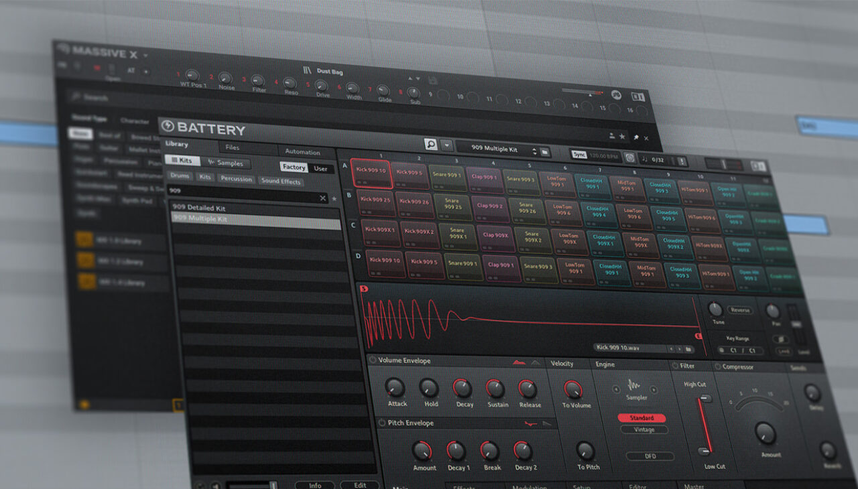Open the dropdown beside the search magnifier
The height and width of the screenshot is (489, 858).
pyautogui.click(x=446, y=145)
